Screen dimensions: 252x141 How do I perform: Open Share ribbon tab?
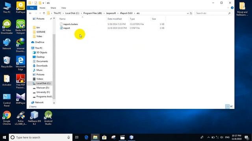point(53,8)
